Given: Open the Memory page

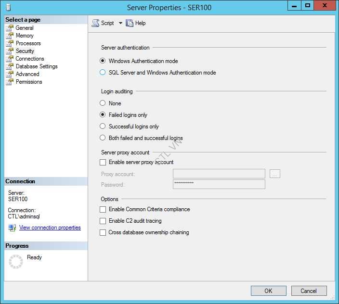Looking at the screenshot, I should [x=25, y=36].
